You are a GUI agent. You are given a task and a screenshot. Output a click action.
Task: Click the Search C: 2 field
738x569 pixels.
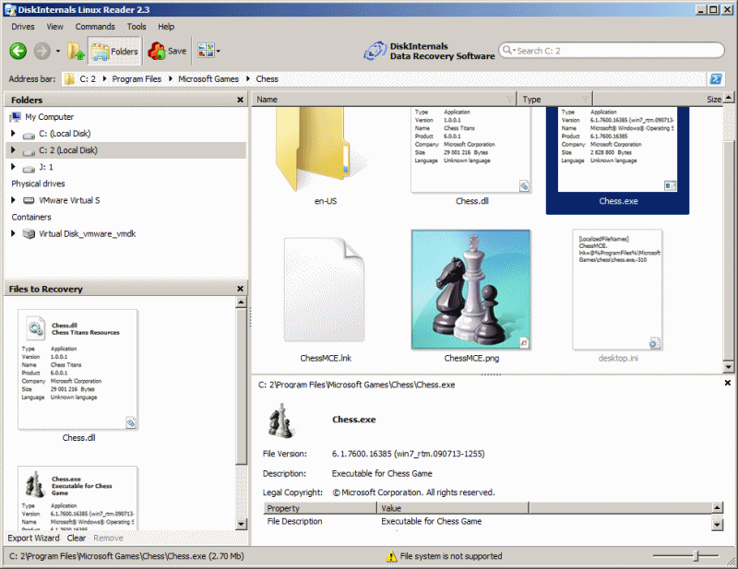612,51
